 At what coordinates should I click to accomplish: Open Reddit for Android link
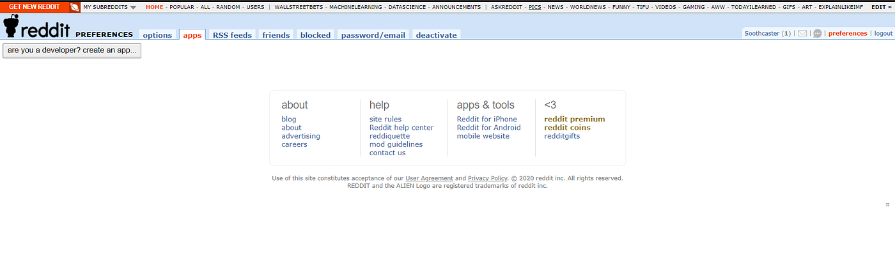(x=489, y=128)
